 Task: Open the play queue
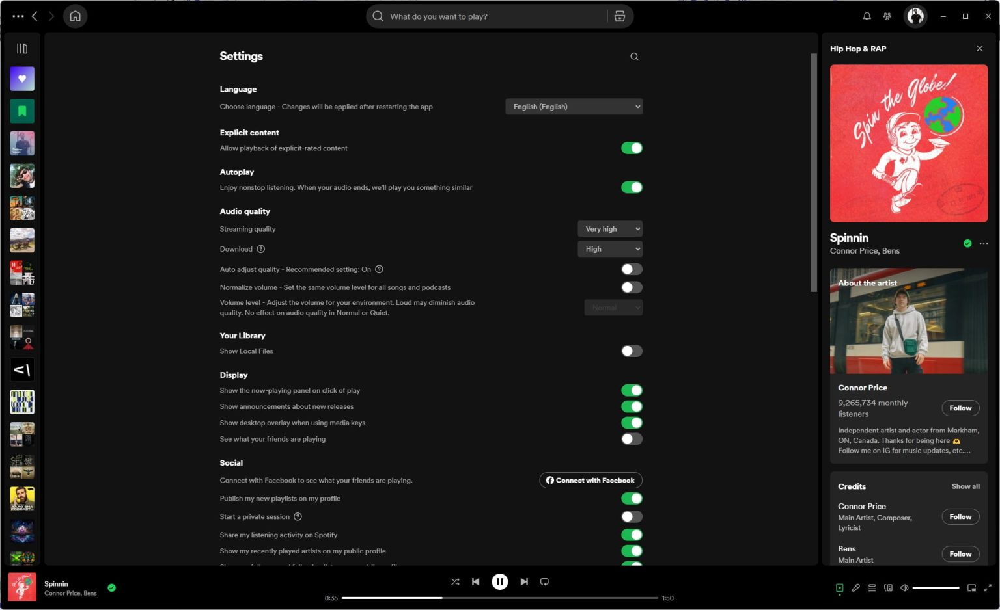pyautogui.click(x=872, y=588)
